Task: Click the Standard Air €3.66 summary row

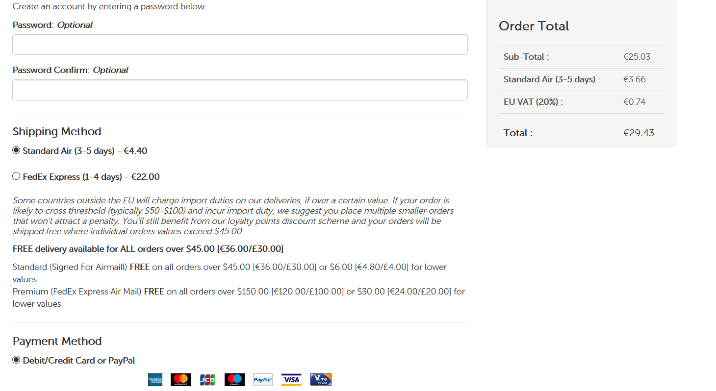Action: (x=582, y=79)
